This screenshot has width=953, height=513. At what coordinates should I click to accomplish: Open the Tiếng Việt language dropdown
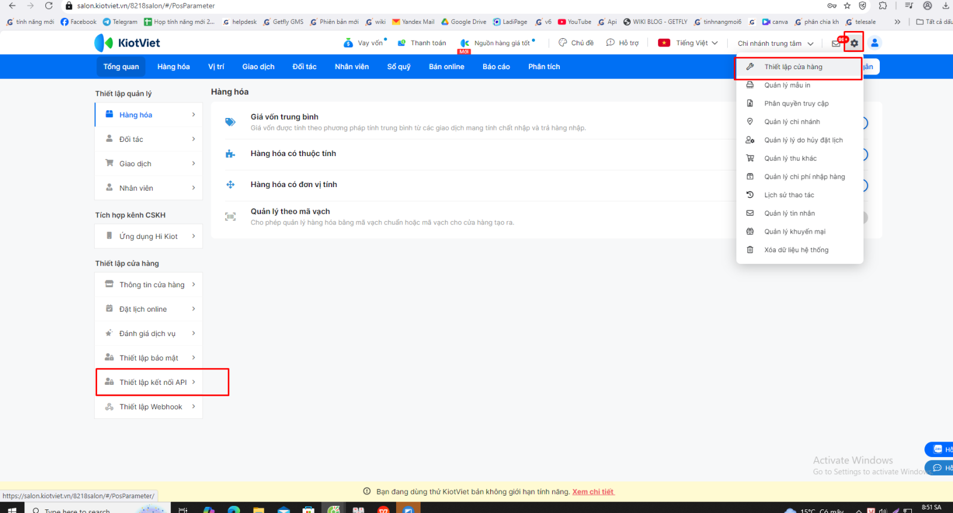(688, 43)
